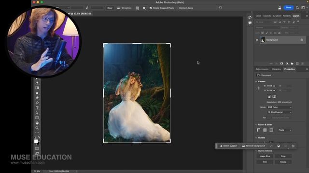The height and width of the screenshot is (173, 309).
Task: Switch to the Swatches tab
Action: click(x=267, y=16)
